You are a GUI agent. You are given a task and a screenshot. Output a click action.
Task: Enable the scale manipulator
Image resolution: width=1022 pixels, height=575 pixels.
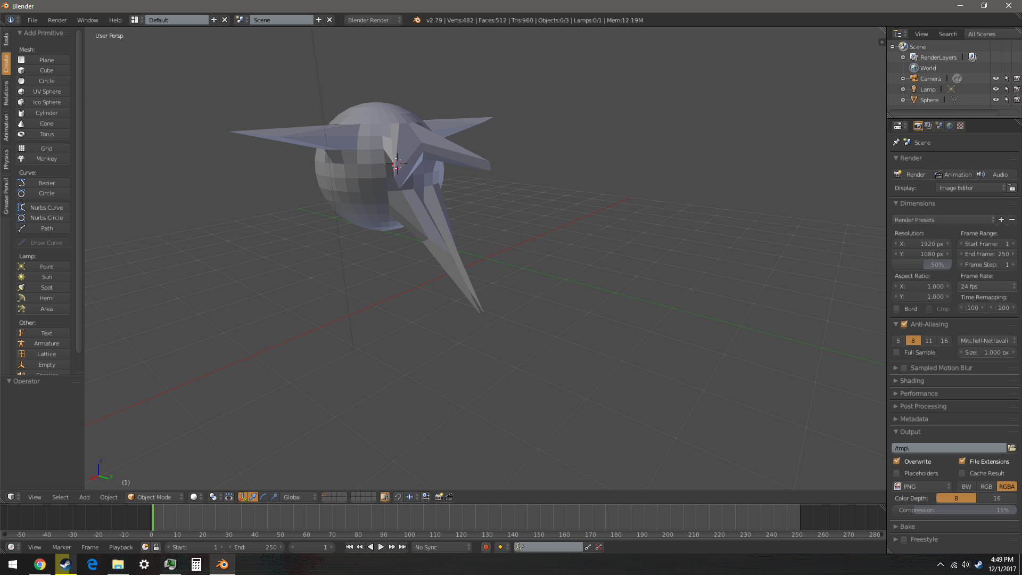point(274,497)
